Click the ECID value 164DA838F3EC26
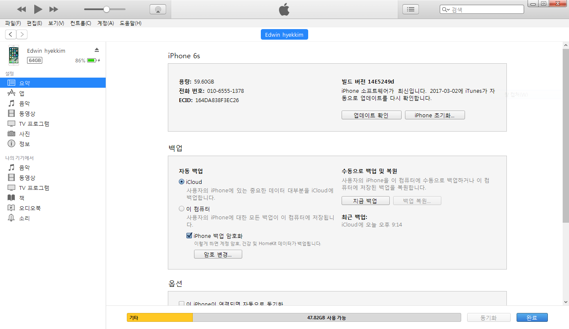Viewport: 569px width, 329px height. [x=217, y=100]
